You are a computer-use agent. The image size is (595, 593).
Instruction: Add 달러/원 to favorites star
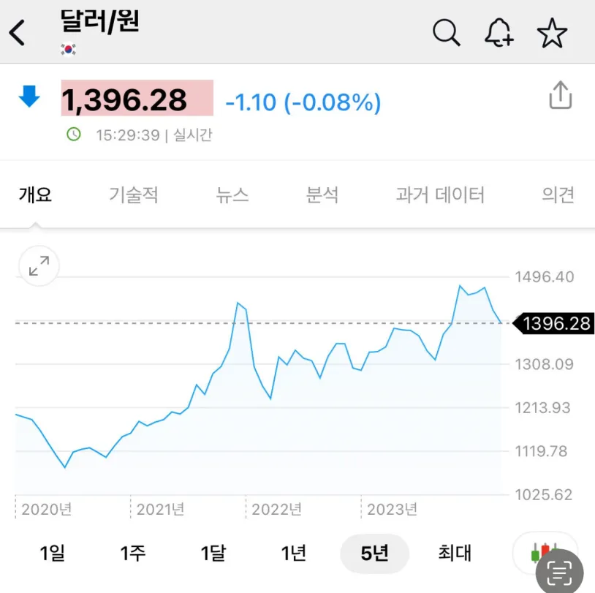552,33
